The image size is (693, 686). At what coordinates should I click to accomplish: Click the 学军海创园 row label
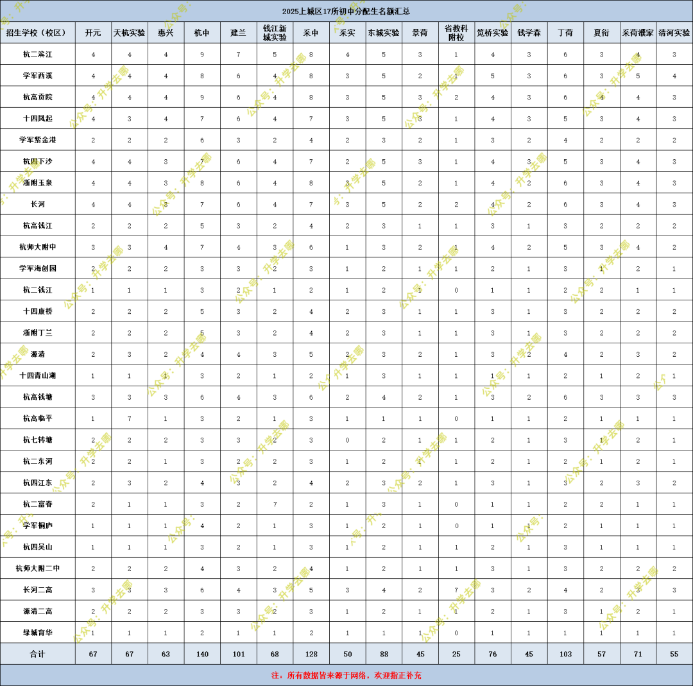coord(38,268)
